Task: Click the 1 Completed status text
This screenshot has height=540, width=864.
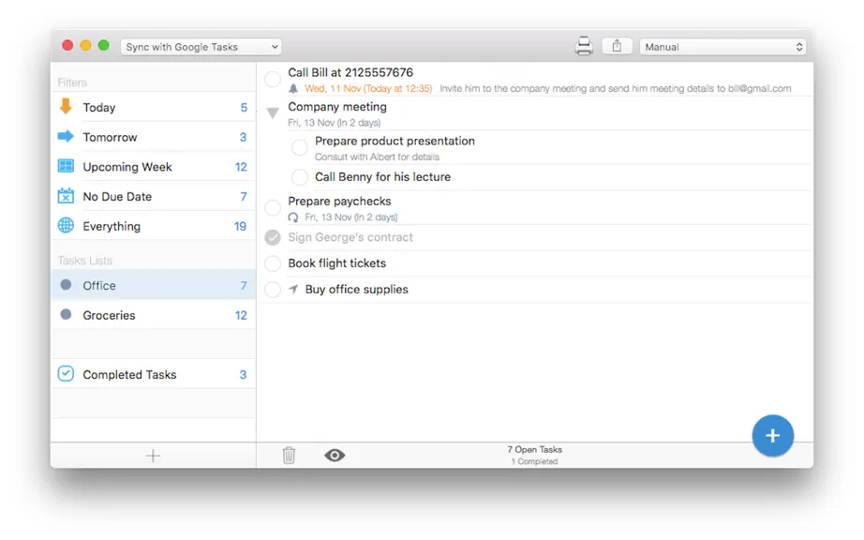Action: click(x=534, y=462)
